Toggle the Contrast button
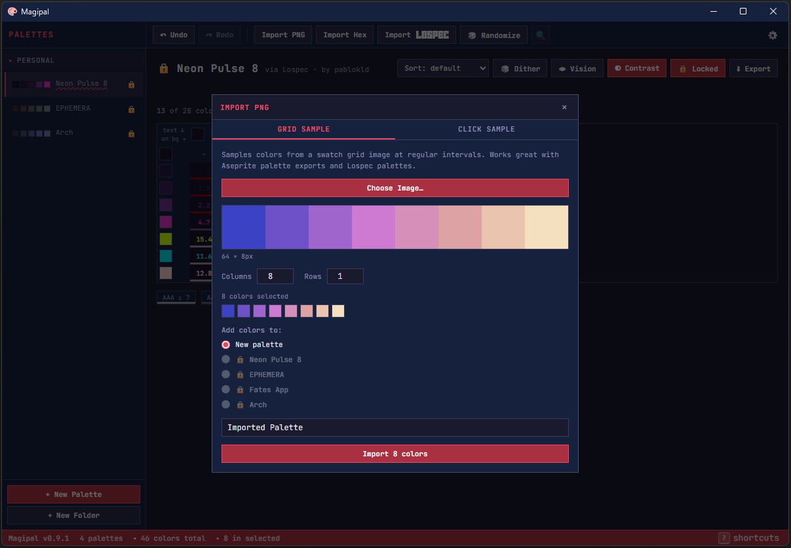The width and height of the screenshot is (791, 548). [637, 68]
